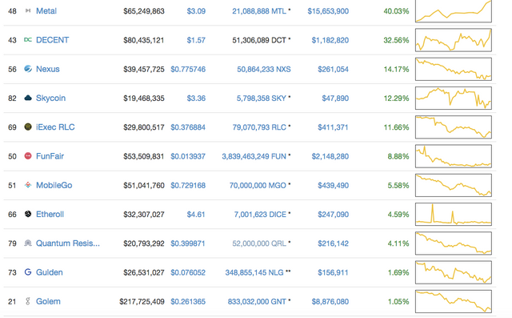The width and height of the screenshot is (512, 318).
Task: Click the DECENT coin logo icon
Action: click(28, 40)
